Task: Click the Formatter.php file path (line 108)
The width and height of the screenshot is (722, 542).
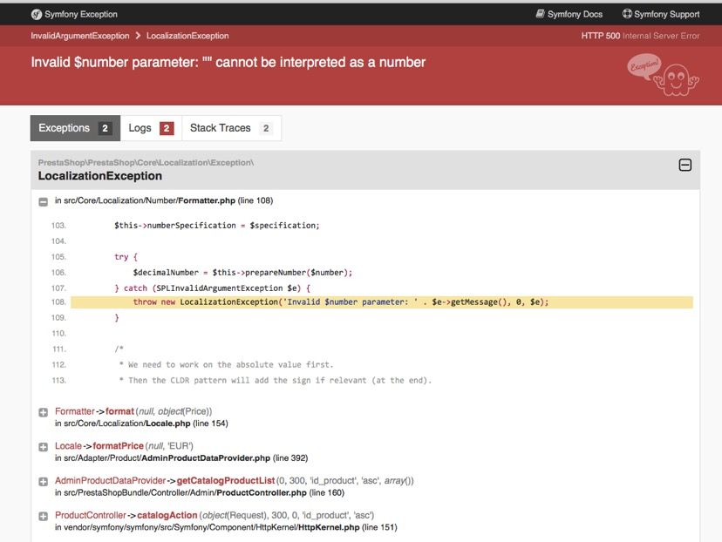Action: [x=164, y=200]
